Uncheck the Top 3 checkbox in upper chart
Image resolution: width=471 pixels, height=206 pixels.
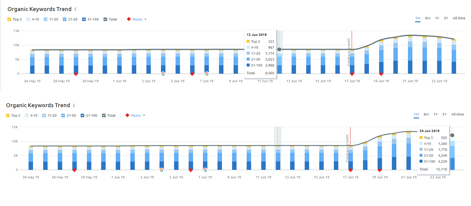[x=9, y=19]
